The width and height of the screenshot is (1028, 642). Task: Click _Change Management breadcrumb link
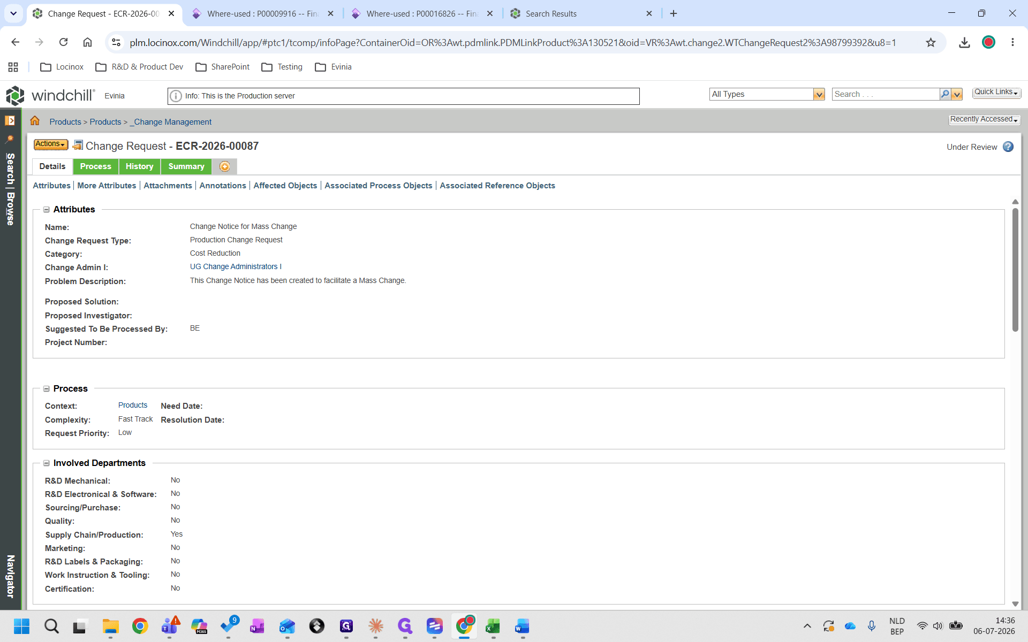(171, 122)
